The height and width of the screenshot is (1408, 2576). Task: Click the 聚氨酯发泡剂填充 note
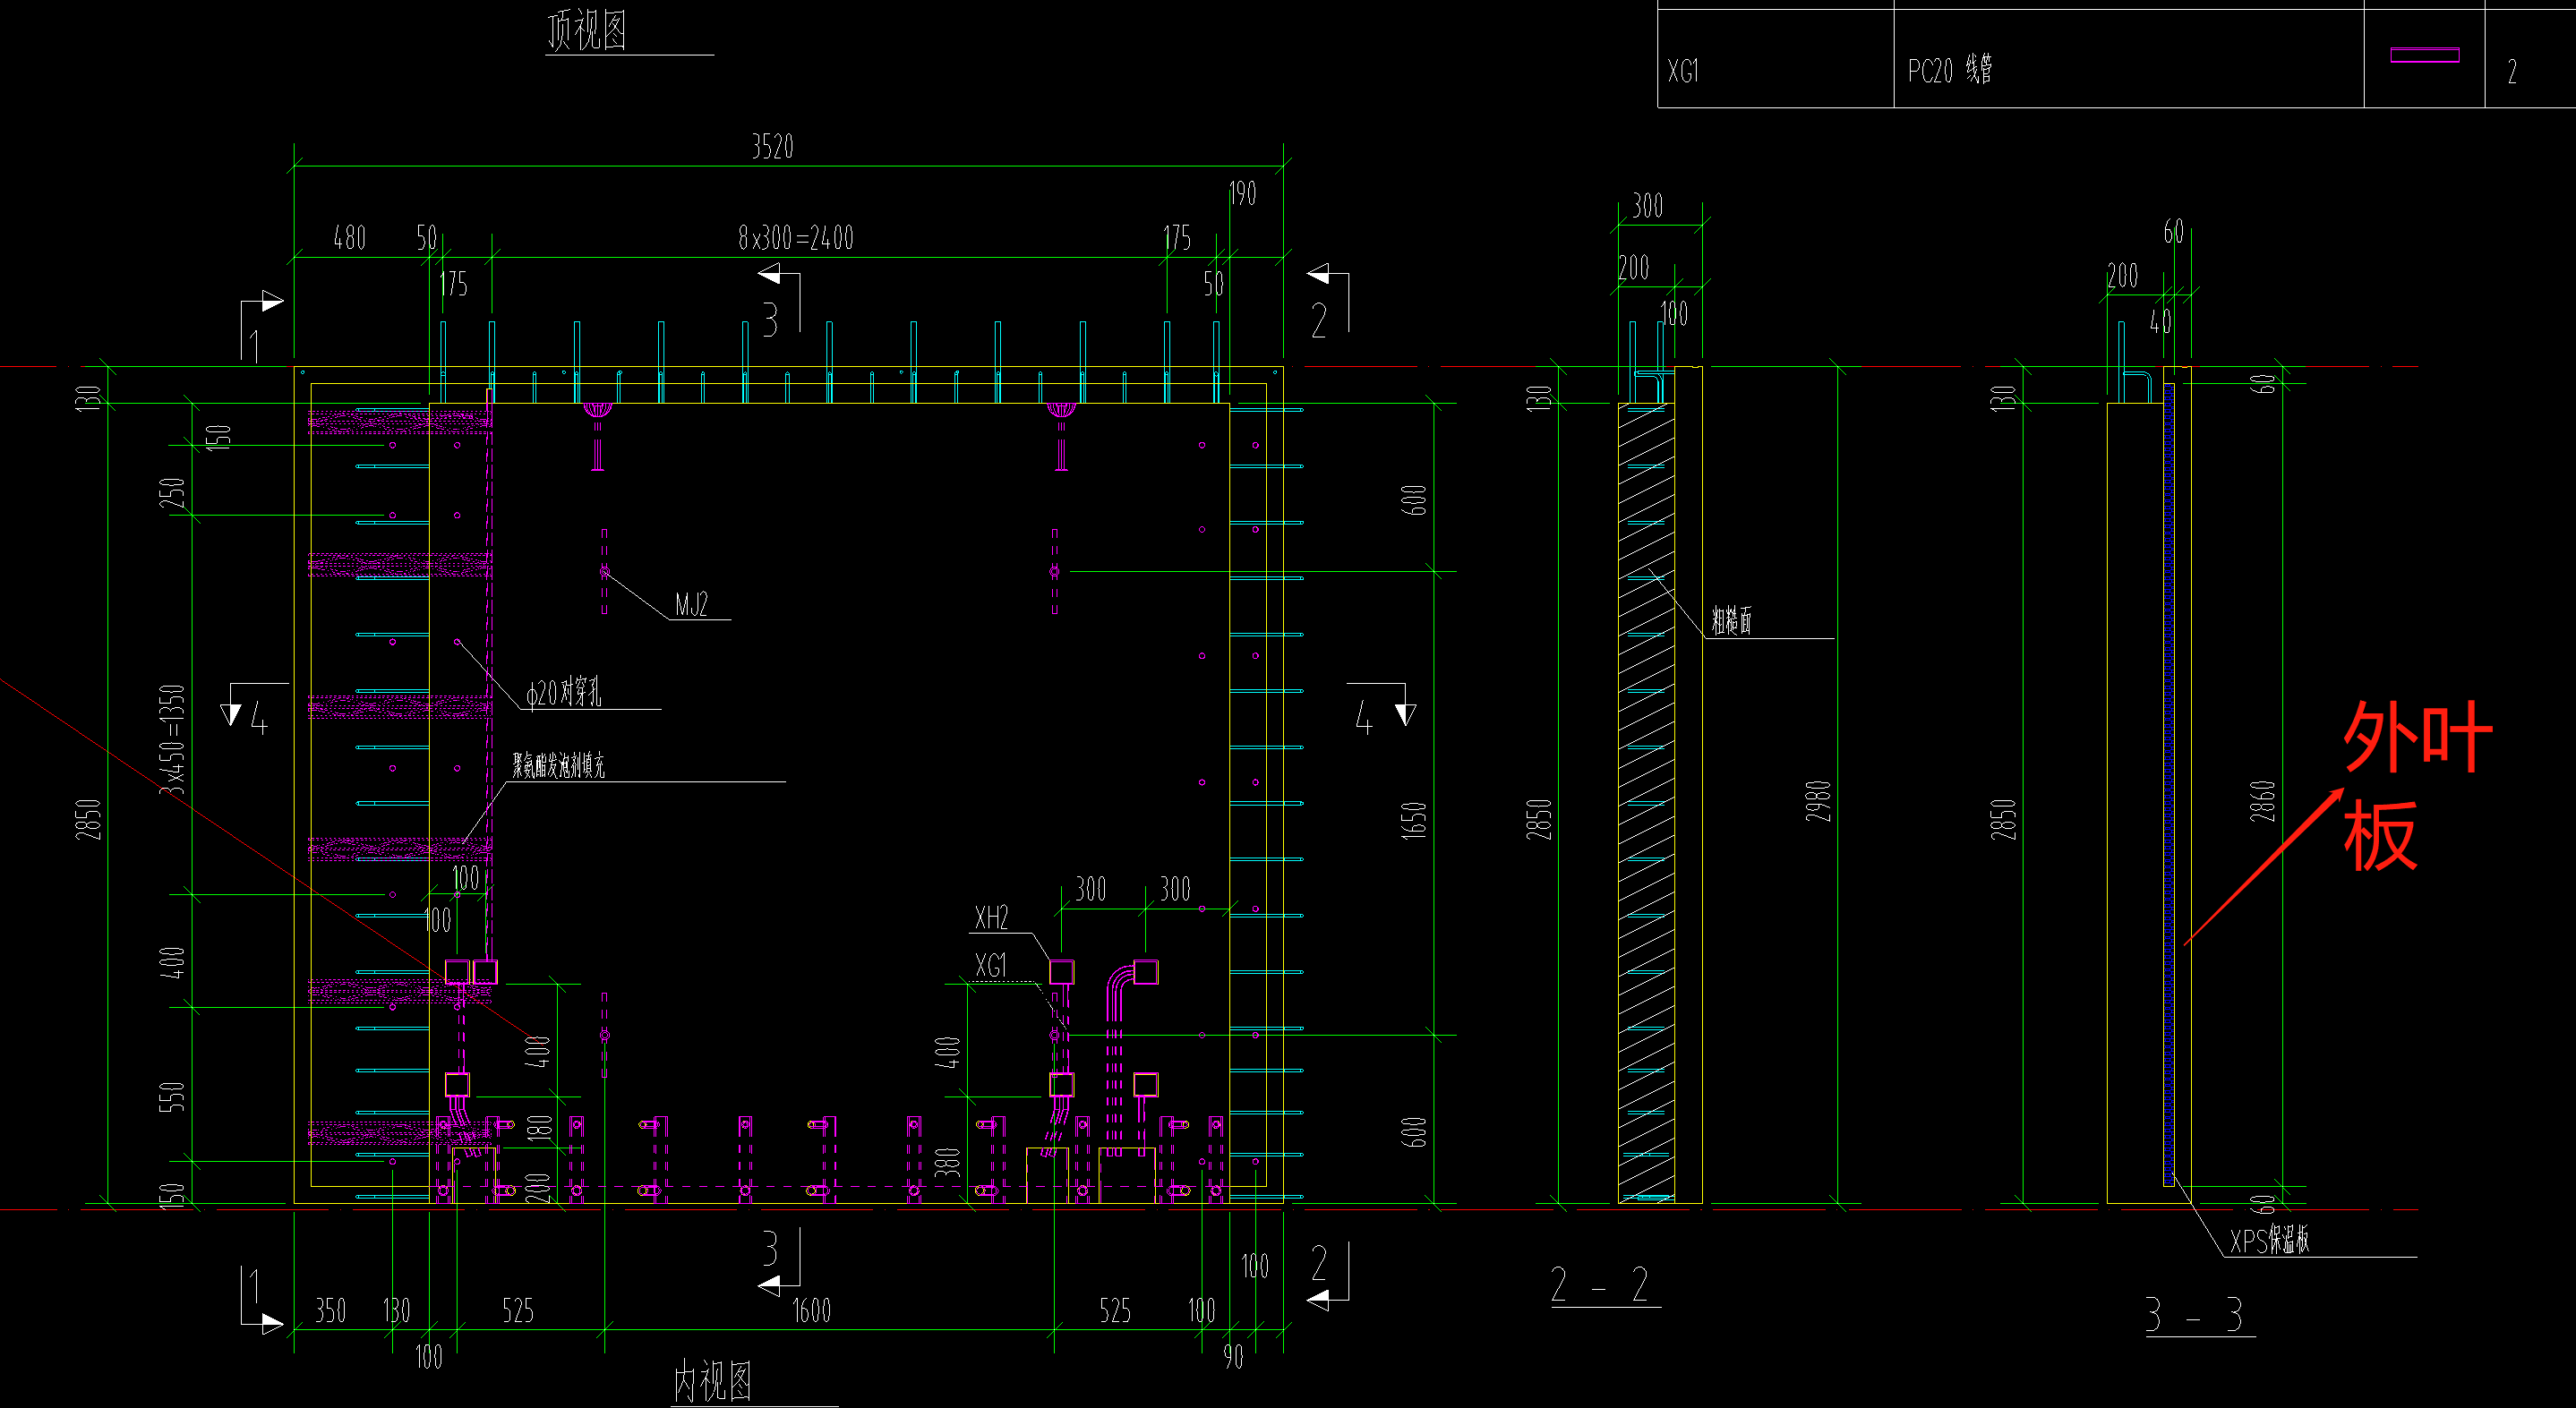(x=559, y=766)
